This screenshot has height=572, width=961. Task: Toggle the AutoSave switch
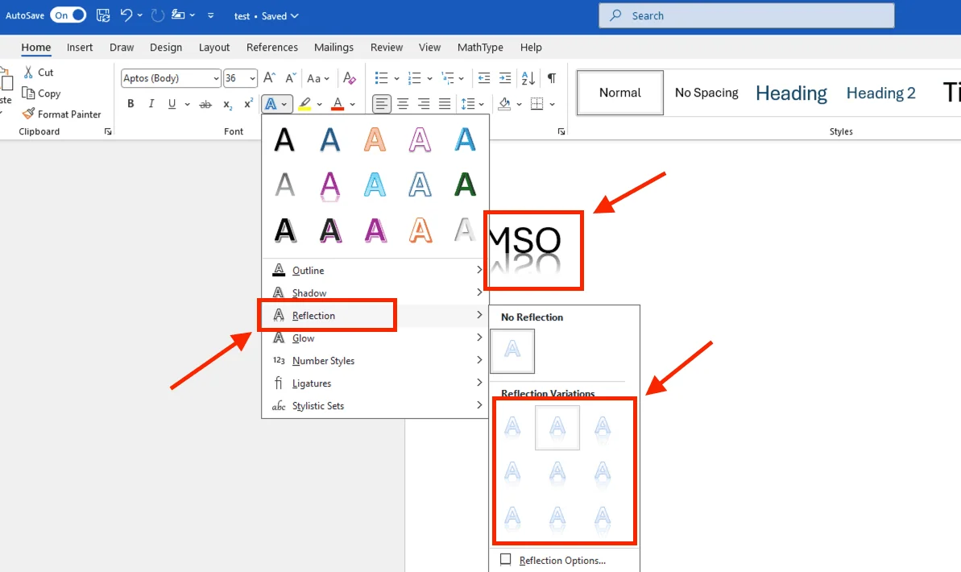pos(68,15)
